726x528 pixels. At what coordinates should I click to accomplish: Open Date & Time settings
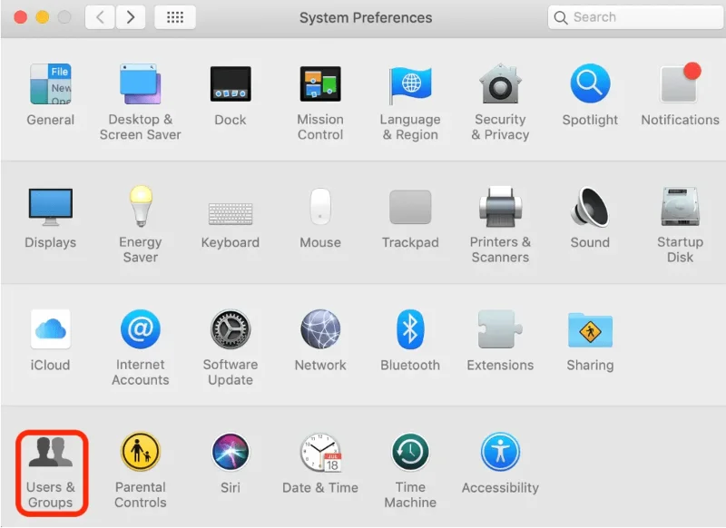[x=320, y=453]
